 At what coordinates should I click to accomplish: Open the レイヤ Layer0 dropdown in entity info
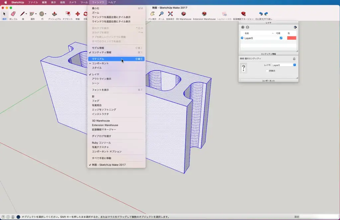tap(284, 65)
